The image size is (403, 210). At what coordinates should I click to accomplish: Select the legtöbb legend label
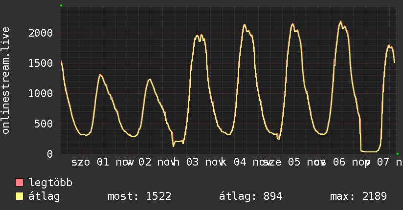(50, 183)
